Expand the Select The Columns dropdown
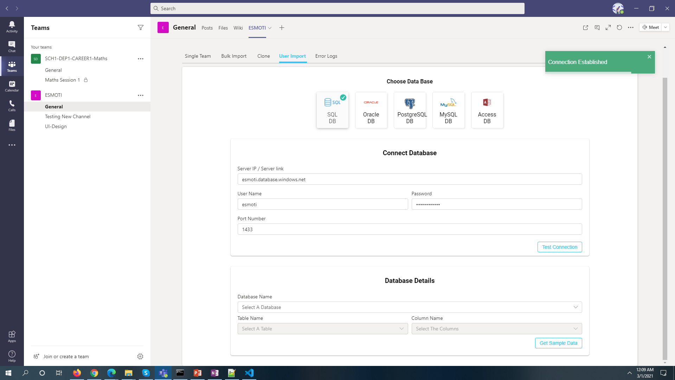The height and width of the screenshot is (380, 675). tap(496, 329)
